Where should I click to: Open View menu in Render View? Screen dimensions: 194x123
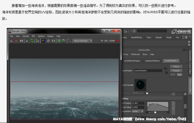18,36
